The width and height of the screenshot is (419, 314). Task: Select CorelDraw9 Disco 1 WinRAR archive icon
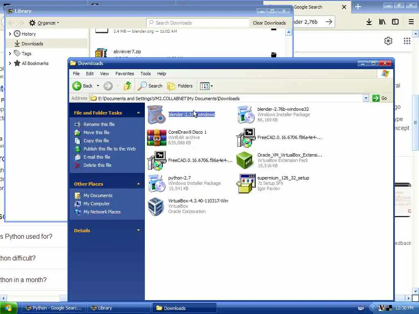pos(157,137)
